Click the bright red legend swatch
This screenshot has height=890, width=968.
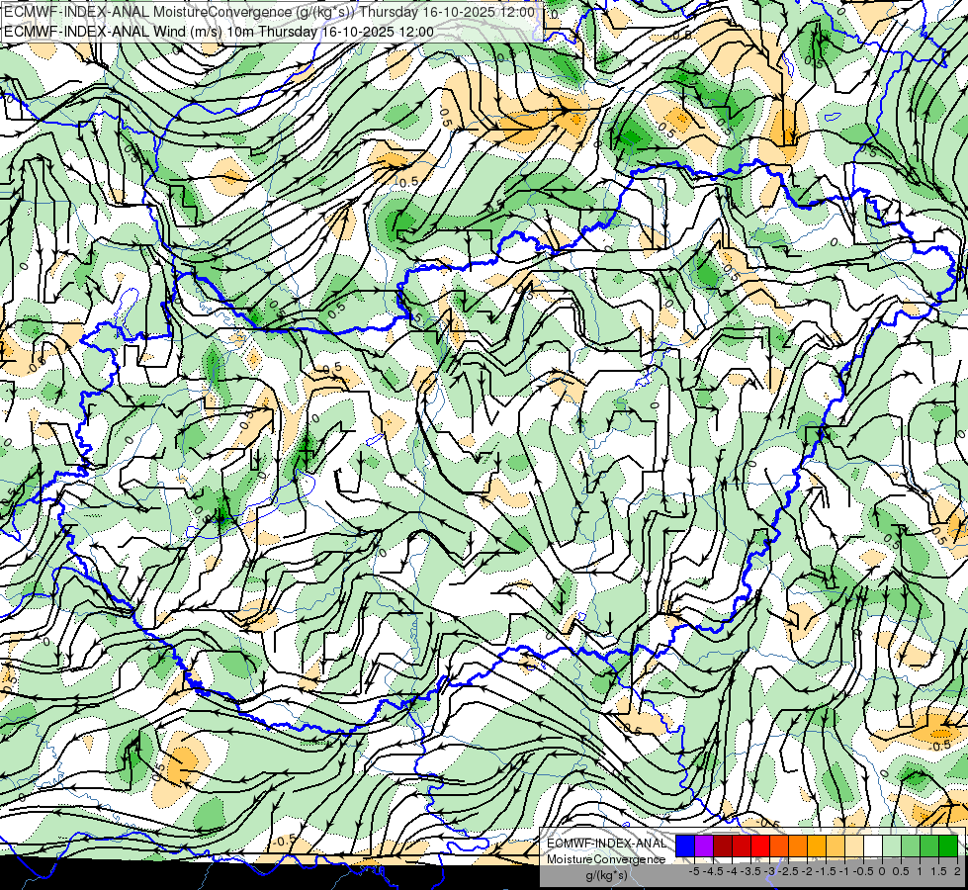tap(760, 845)
